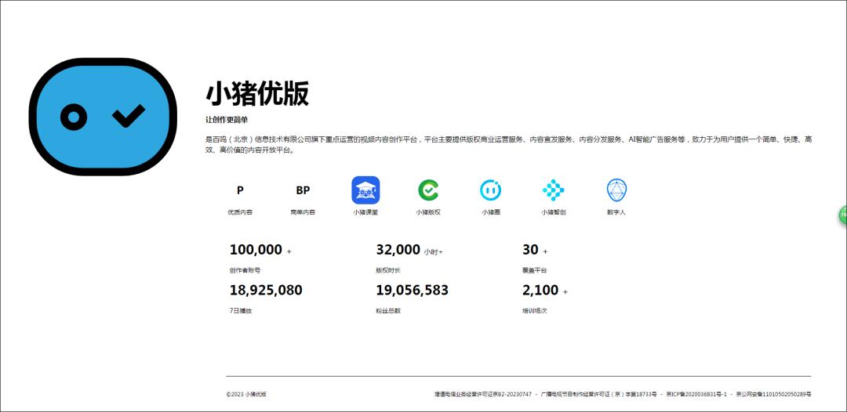Viewport: 847px width, 412px height.
Task: Click the 增值电信业务经营许可证 license text
Action: pyautogui.click(x=482, y=394)
